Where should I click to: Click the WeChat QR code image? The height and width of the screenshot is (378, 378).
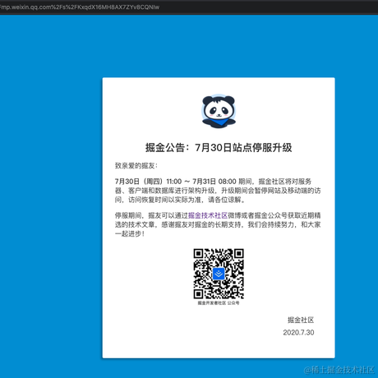(219, 274)
